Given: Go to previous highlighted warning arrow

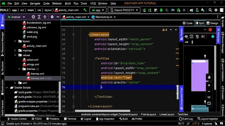Looking at the screenshot, I should (x=171, y=30).
